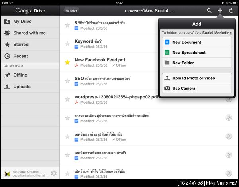Go back using My Drive button
Screen dimensions: 239x187
pos(71,10)
